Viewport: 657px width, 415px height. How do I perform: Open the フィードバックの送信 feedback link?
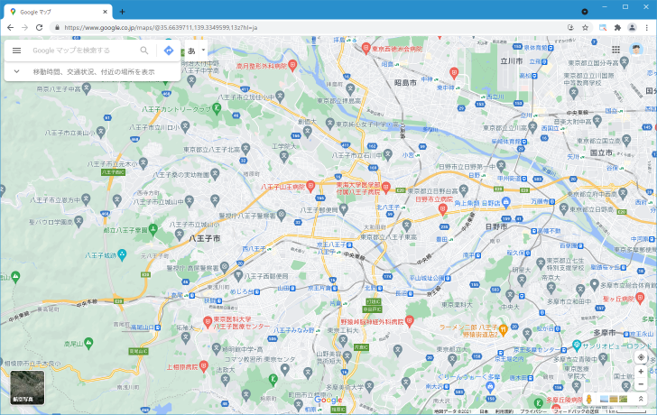click(576, 411)
